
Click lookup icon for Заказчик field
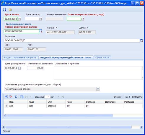coord(141,40)
